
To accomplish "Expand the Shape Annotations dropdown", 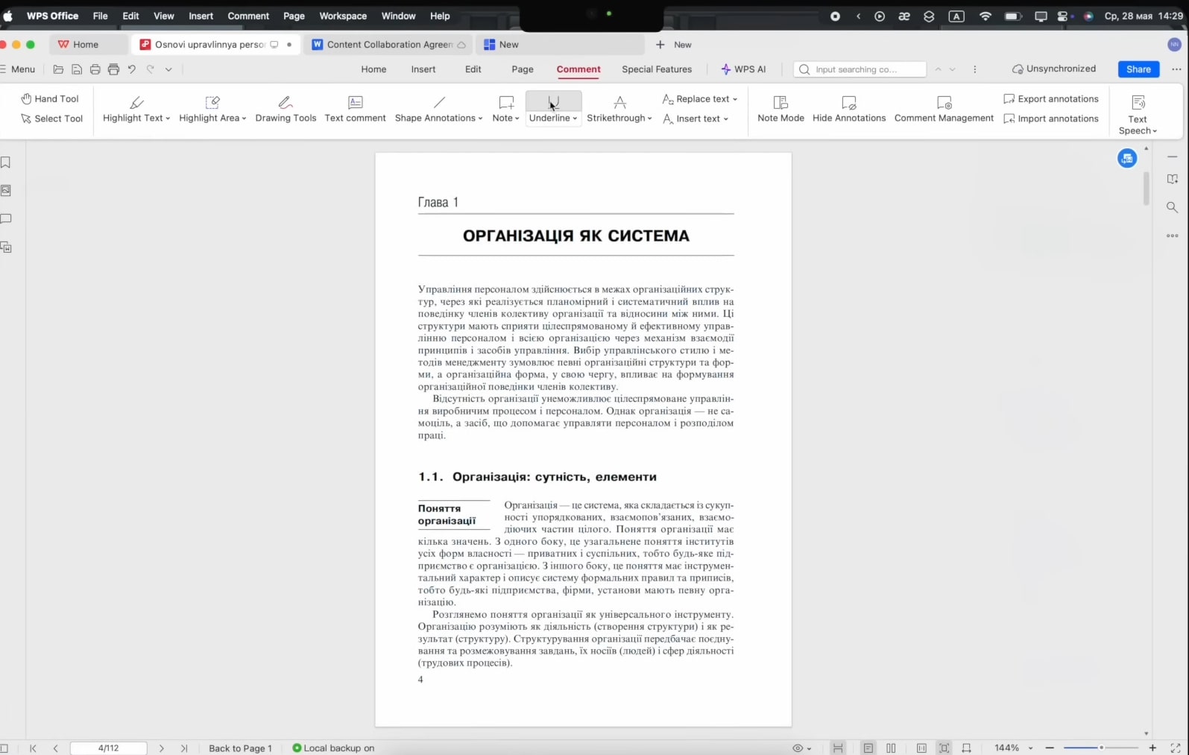I will (480, 119).
